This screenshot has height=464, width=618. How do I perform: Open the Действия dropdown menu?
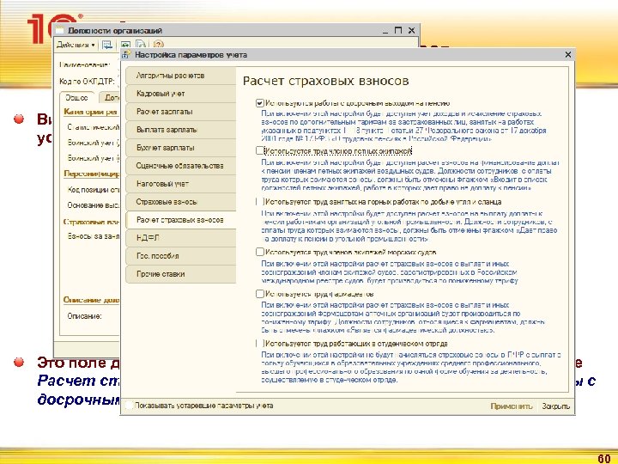pyautogui.click(x=76, y=45)
